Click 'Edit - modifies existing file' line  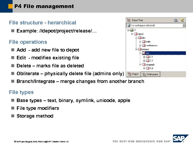(x=48, y=58)
